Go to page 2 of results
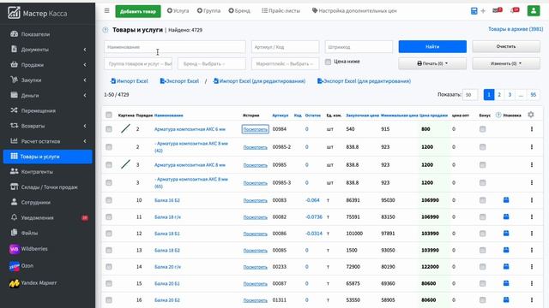 499,95
